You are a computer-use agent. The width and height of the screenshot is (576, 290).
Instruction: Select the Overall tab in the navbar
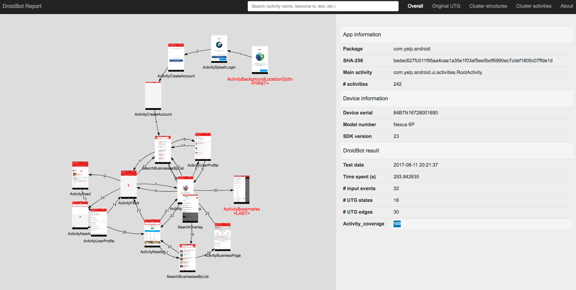415,6
